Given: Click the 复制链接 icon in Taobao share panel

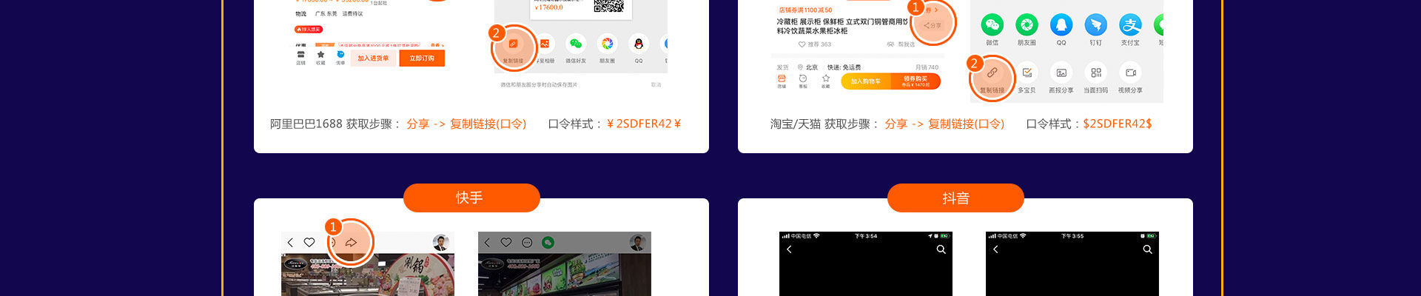Looking at the screenshot, I should [992, 73].
